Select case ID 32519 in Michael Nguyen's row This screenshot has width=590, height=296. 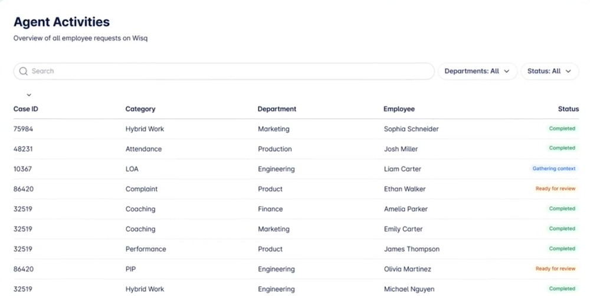pyautogui.click(x=23, y=289)
